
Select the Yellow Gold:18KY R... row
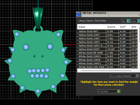coord(107,45)
